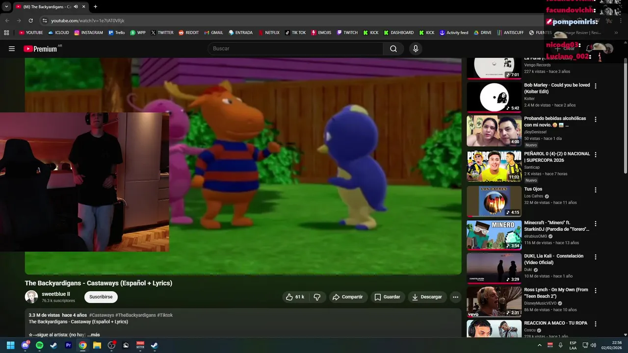Open the TWITCH bookmark
The height and width of the screenshot is (353, 628).
pyautogui.click(x=347, y=33)
